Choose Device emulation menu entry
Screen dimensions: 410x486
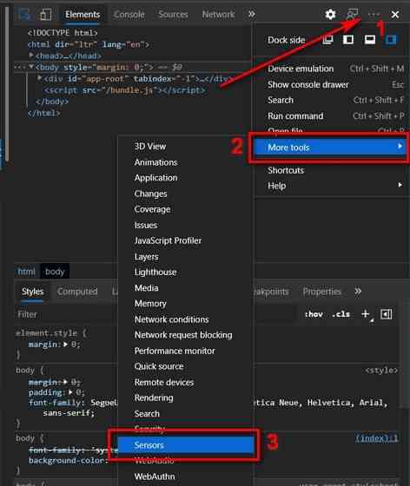331,69
